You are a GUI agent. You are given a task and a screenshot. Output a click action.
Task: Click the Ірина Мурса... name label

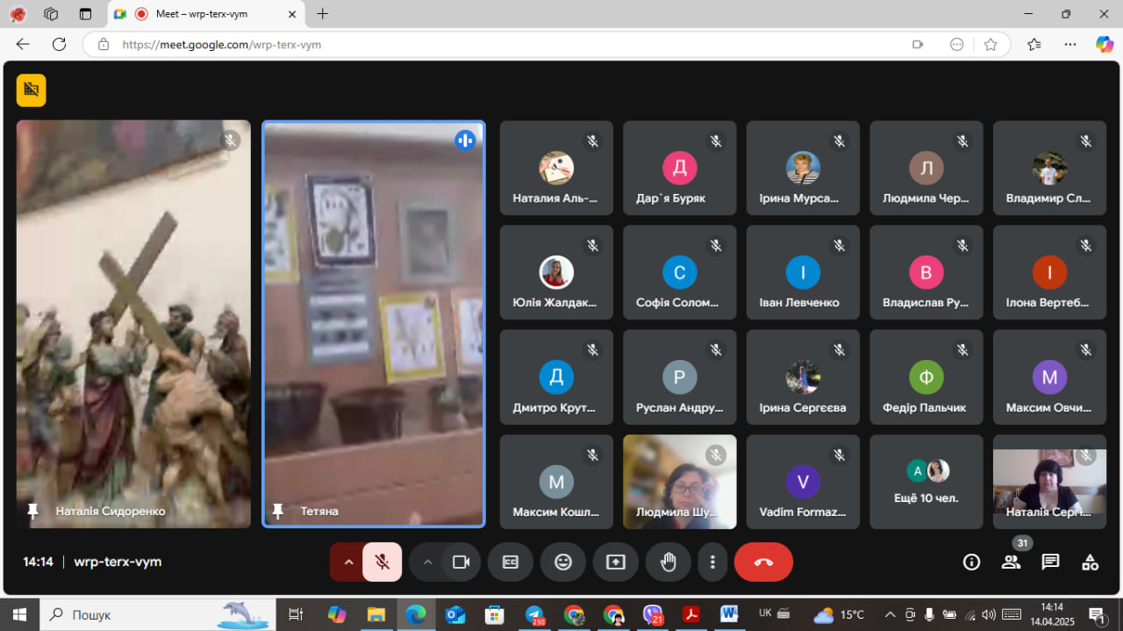pos(799,198)
